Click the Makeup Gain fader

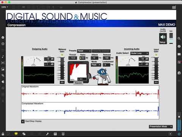click(62, 68)
